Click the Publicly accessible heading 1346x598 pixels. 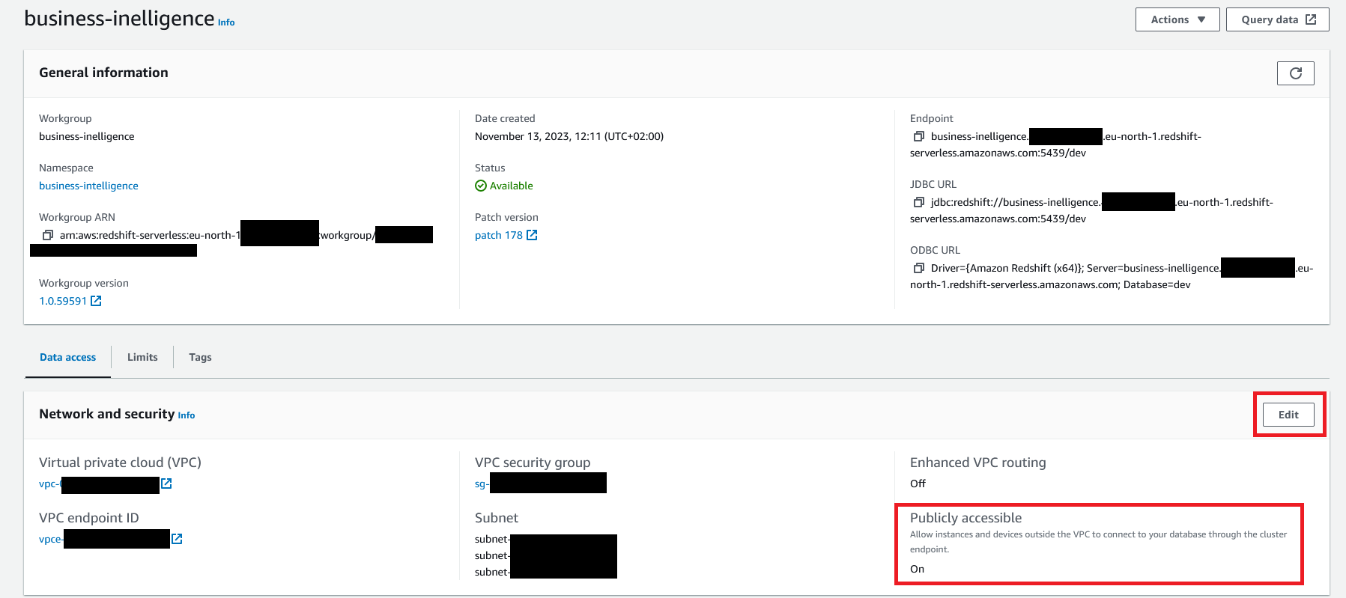[965, 518]
